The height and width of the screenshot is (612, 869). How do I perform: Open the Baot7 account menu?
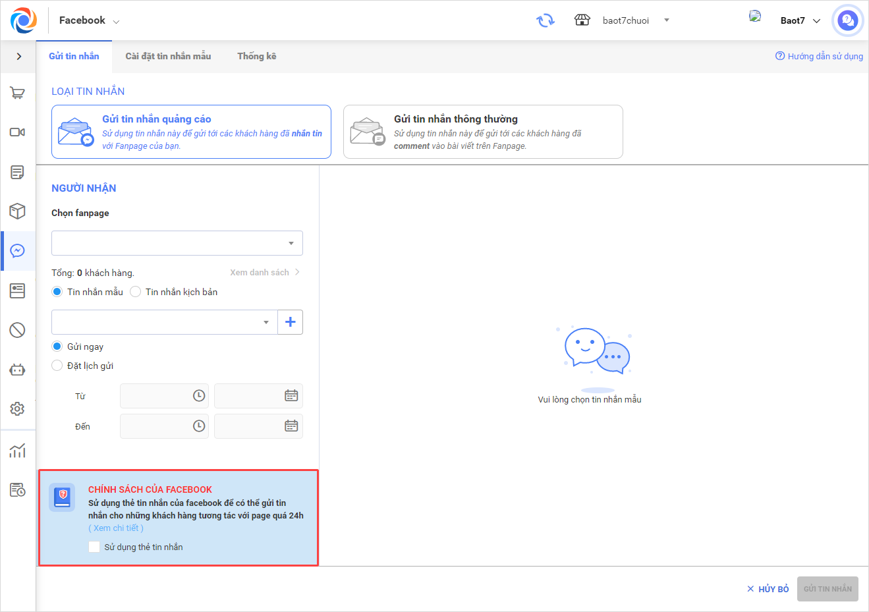pos(800,20)
